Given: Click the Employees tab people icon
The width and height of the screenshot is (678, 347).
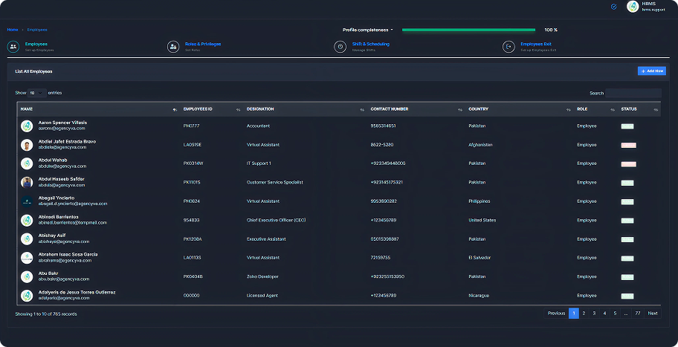Looking at the screenshot, I should [13, 46].
